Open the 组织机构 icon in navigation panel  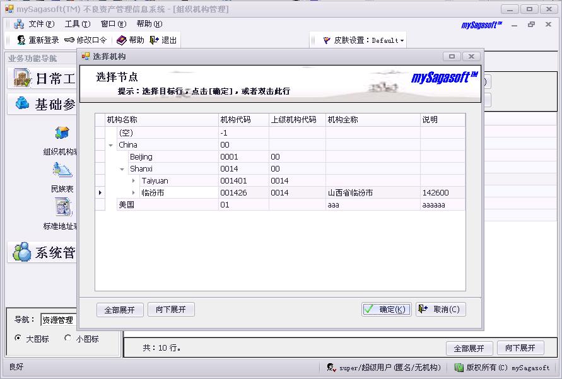coord(62,133)
